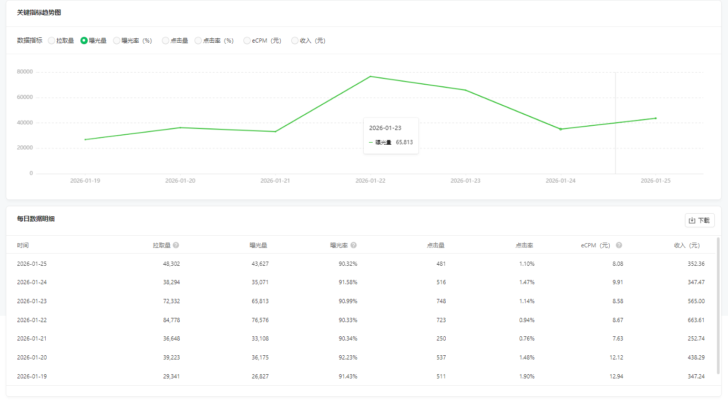The height and width of the screenshot is (410, 728).
Task: Click the 2026-01-20 label on chart axis
Action: [x=180, y=181]
